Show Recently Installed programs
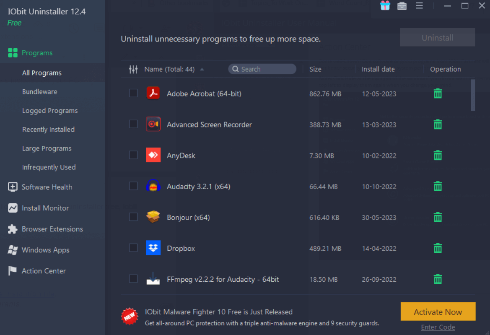The image size is (490, 335). click(x=49, y=130)
